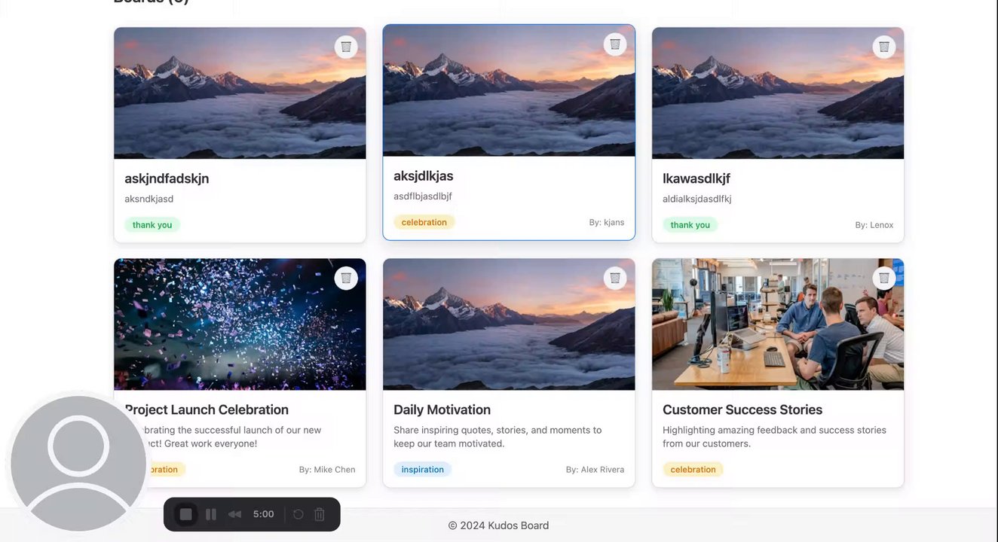Screen dimensions: 998x542
Task: Stop the screen recording
Action: [x=185, y=514]
